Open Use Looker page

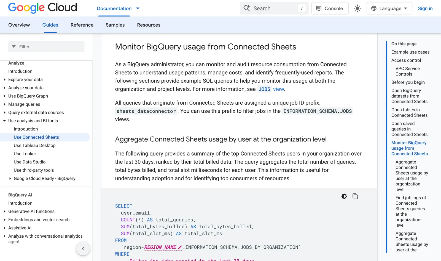(x=25, y=154)
